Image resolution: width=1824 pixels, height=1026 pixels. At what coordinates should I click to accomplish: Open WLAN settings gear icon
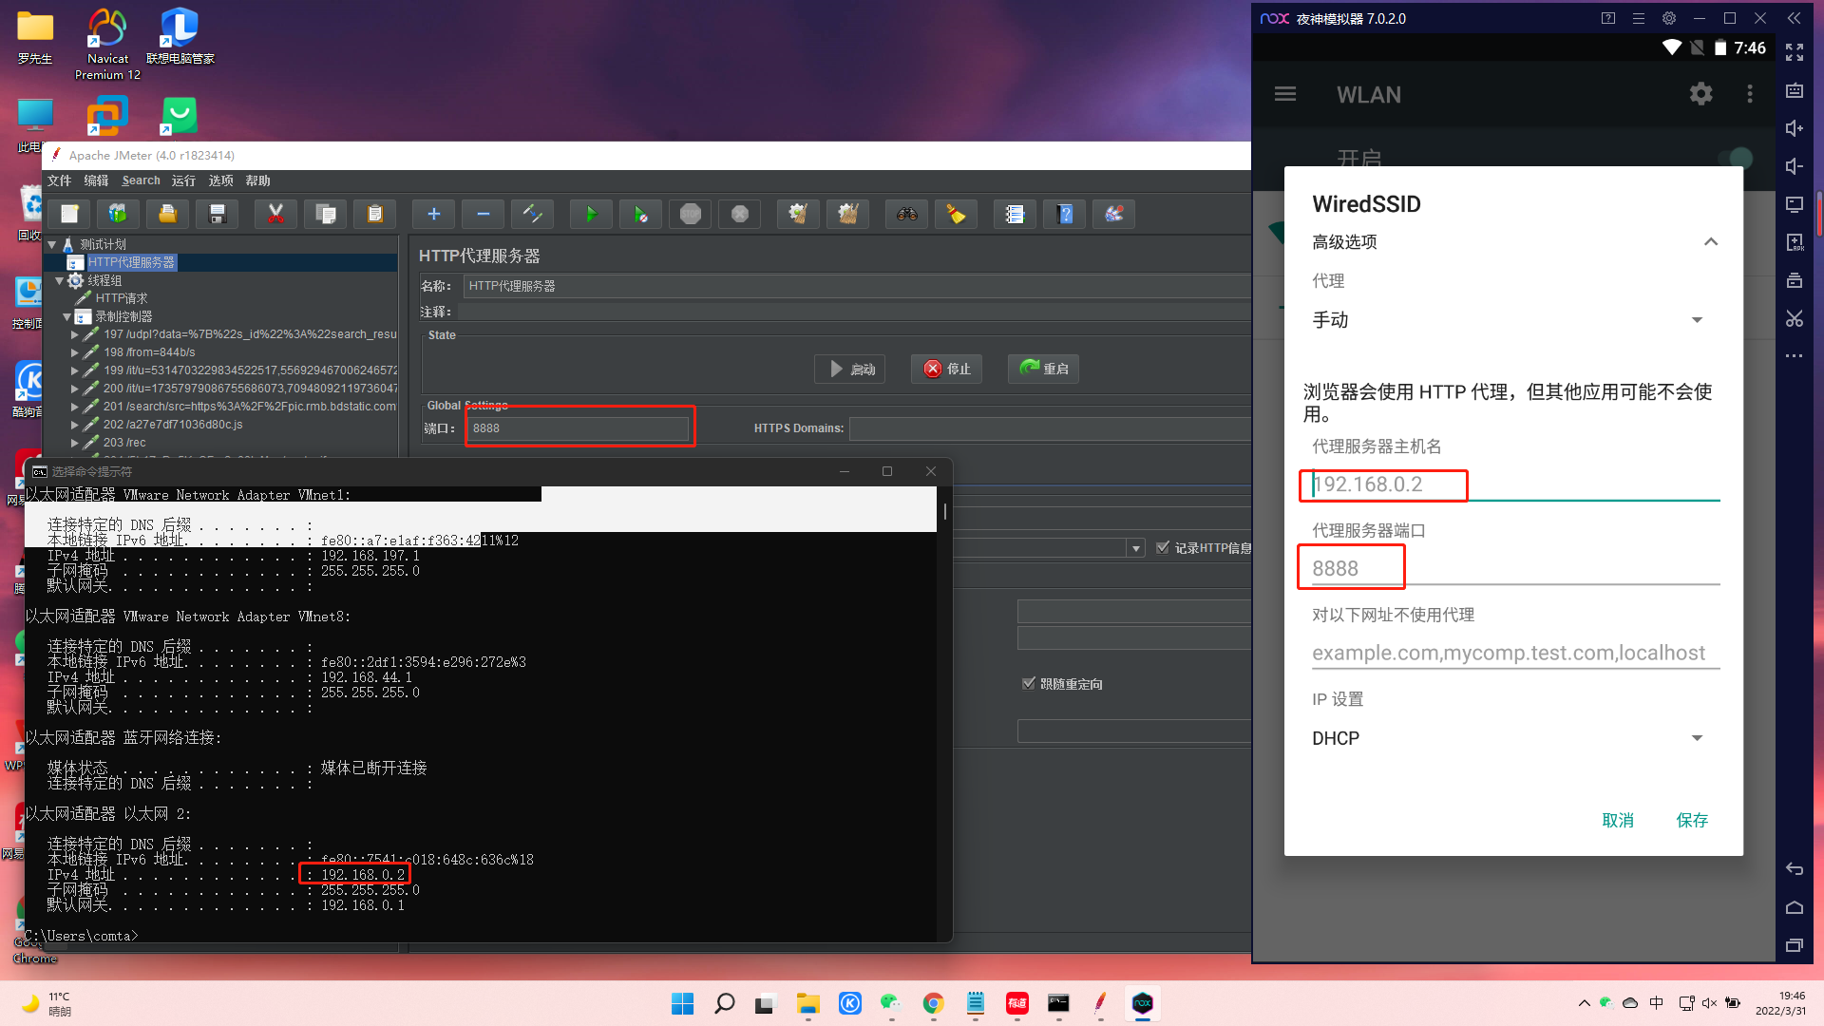click(x=1700, y=94)
